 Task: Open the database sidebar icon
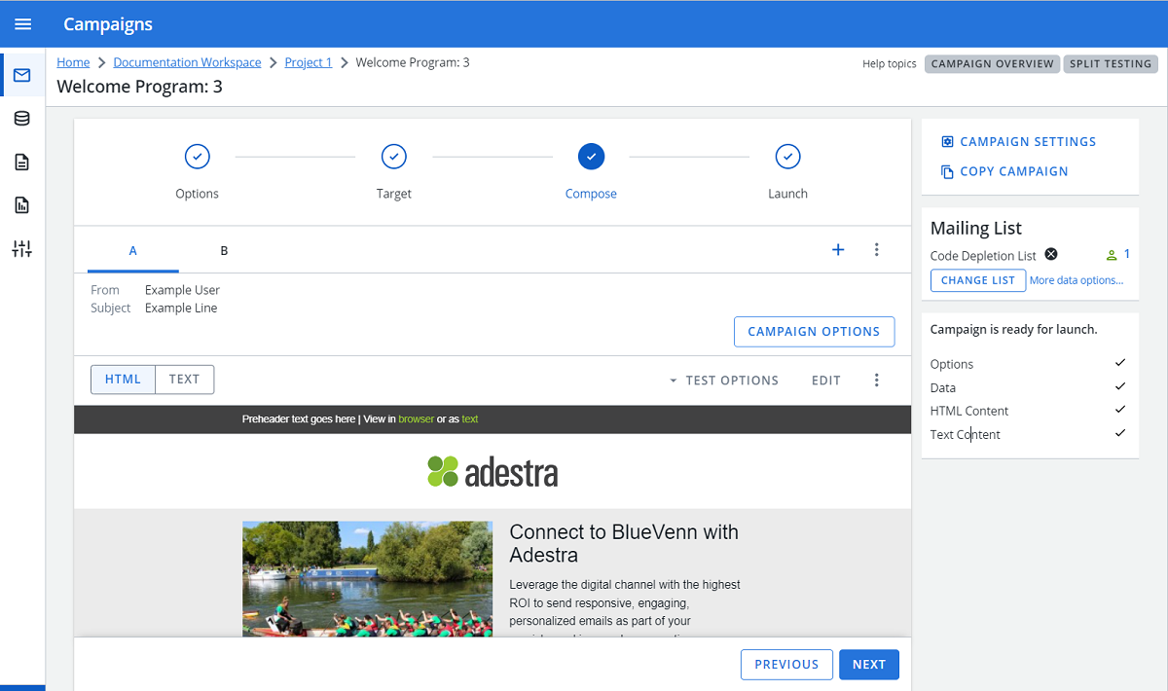coord(21,119)
